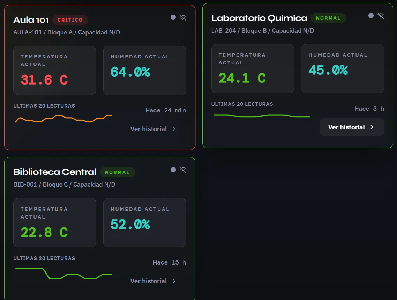Click the Biblioteca Central title
Image resolution: width=397 pixels, height=300 pixels.
click(x=55, y=172)
